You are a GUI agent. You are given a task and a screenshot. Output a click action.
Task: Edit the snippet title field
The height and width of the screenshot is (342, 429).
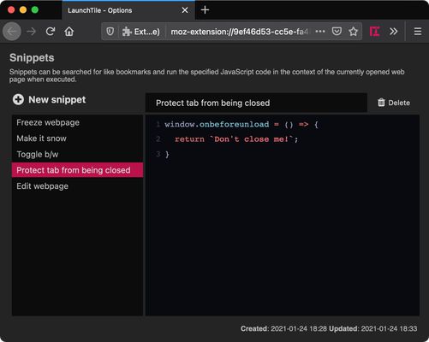[x=256, y=103]
